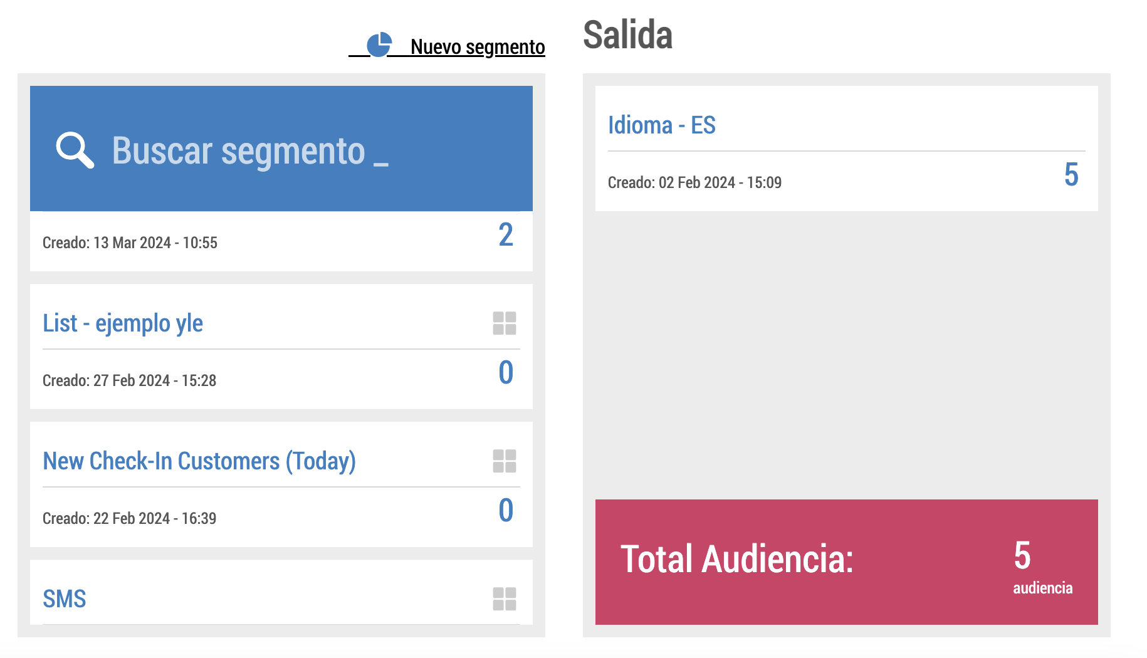Image resolution: width=1147 pixels, height=658 pixels.
Task: Click the pie chart icon beside Nuevo segmento
Action: point(379,45)
